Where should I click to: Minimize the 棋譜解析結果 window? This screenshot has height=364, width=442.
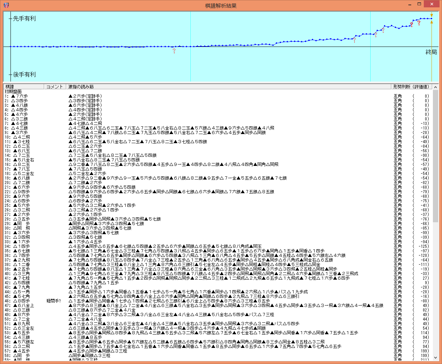pyautogui.click(x=410, y=4)
